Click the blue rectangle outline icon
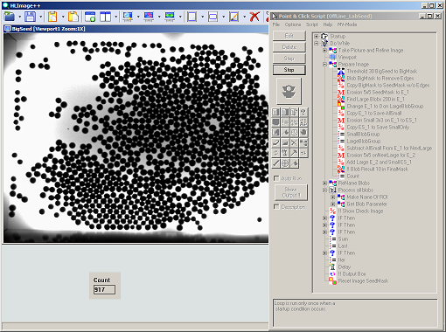 tap(213, 17)
